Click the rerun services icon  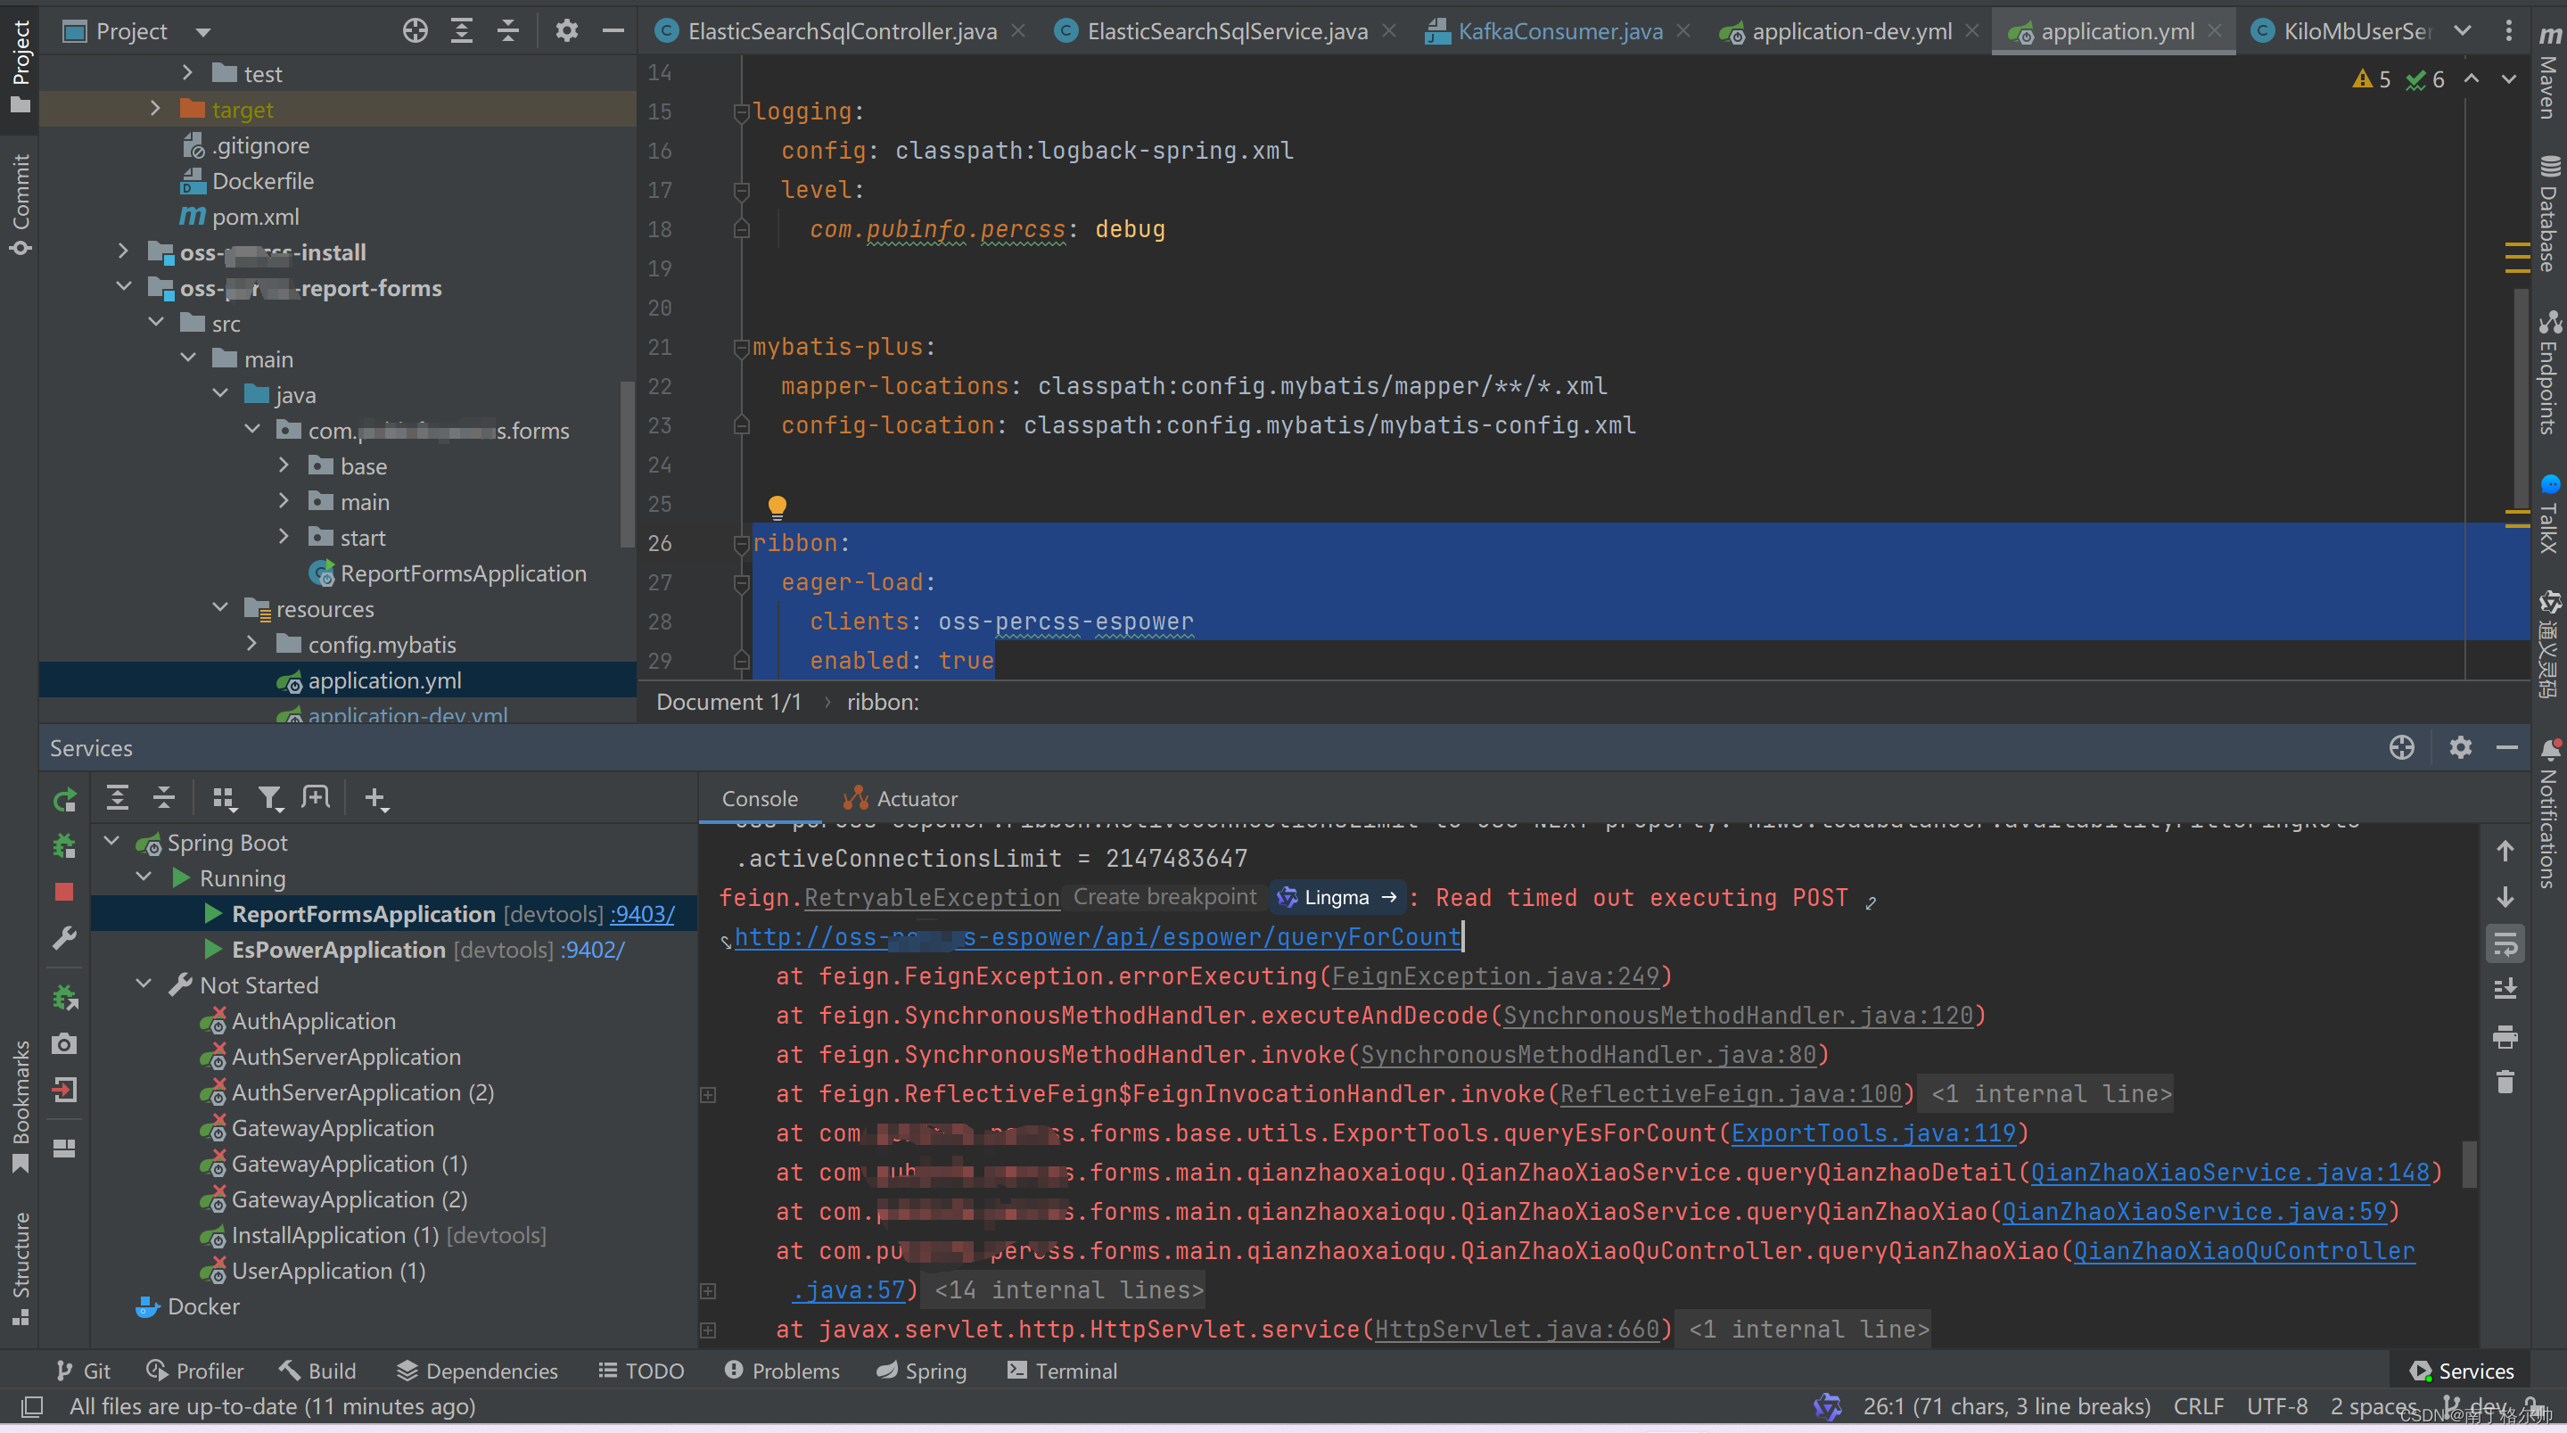65,799
